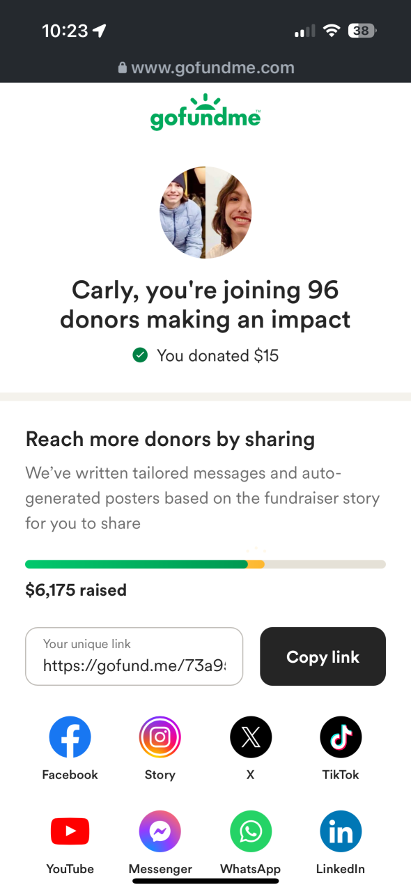Share via Messenger icon

pyautogui.click(x=160, y=831)
